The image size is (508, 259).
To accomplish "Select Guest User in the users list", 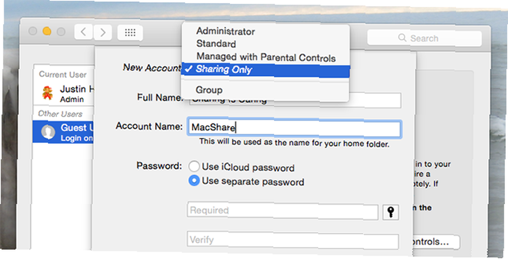I will pyautogui.click(x=64, y=132).
